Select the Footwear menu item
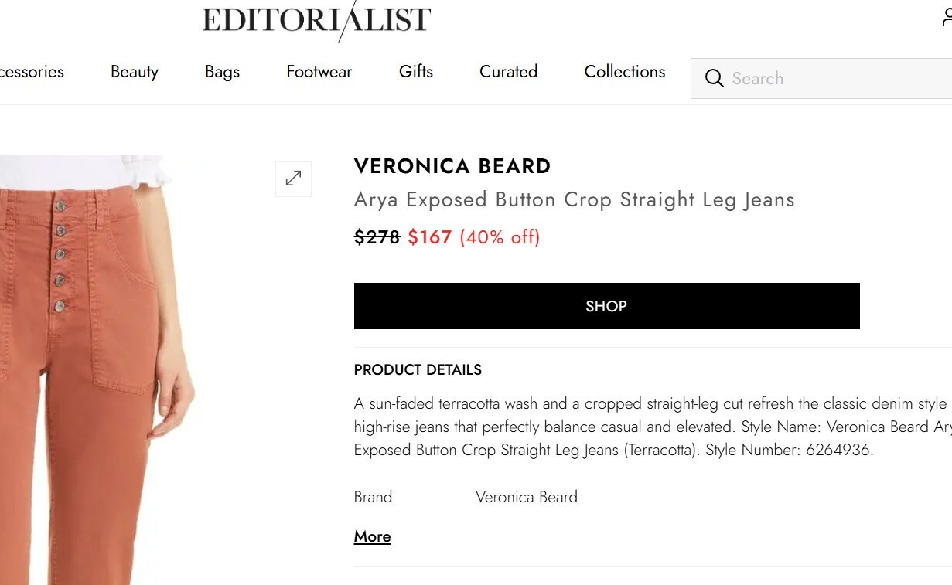Screen dimensions: 952x585 click(x=319, y=72)
